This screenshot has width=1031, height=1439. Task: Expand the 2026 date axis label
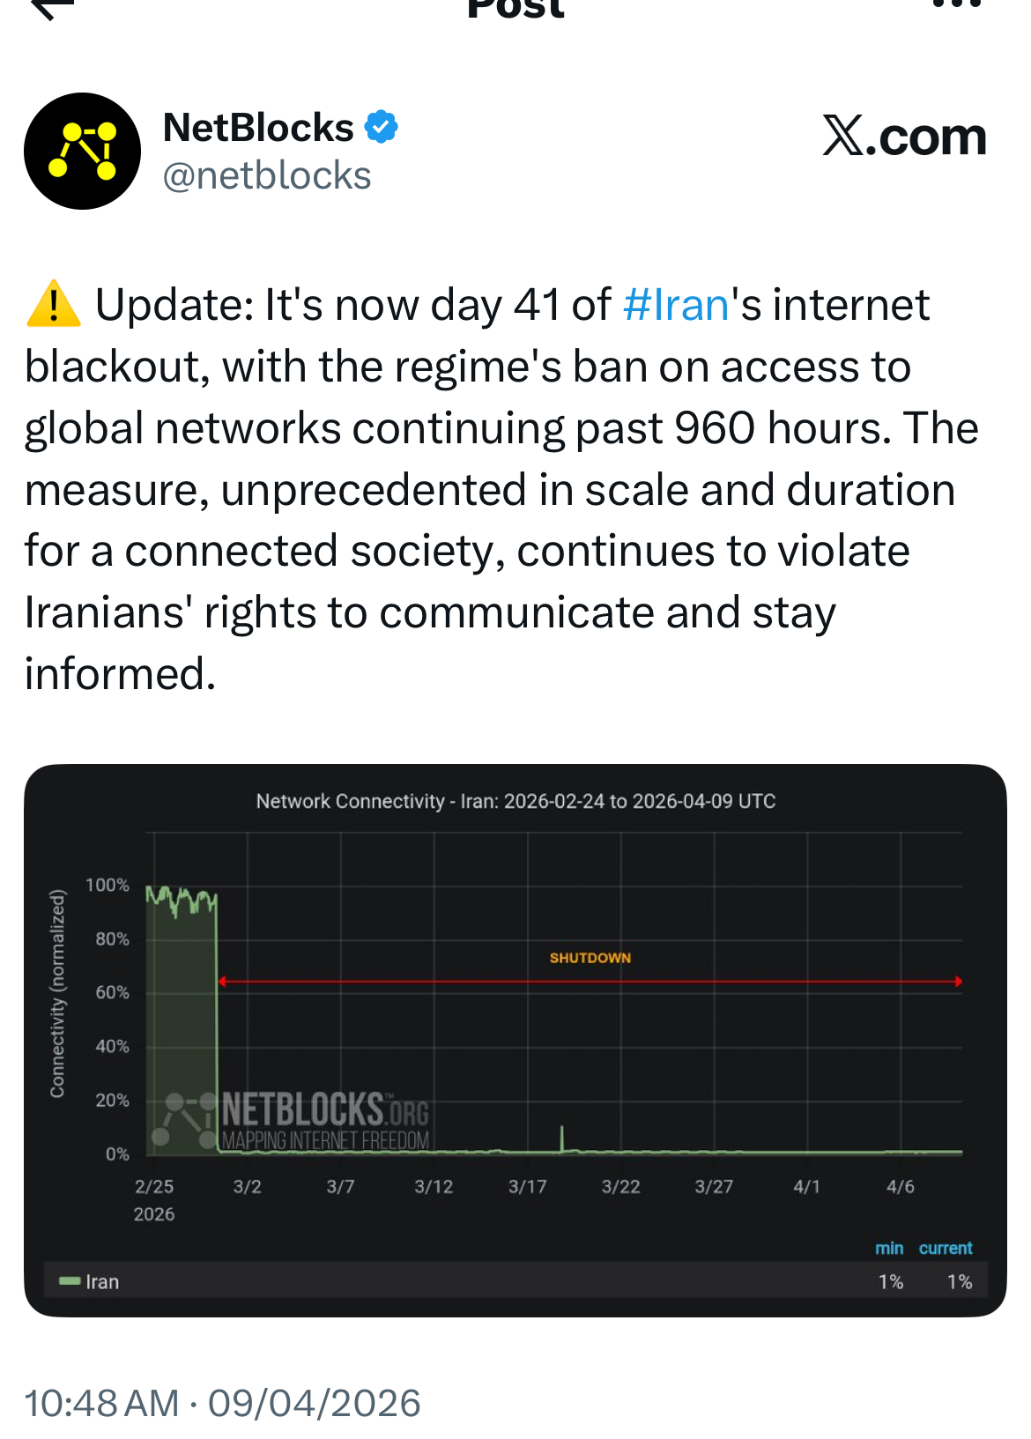(154, 1213)
